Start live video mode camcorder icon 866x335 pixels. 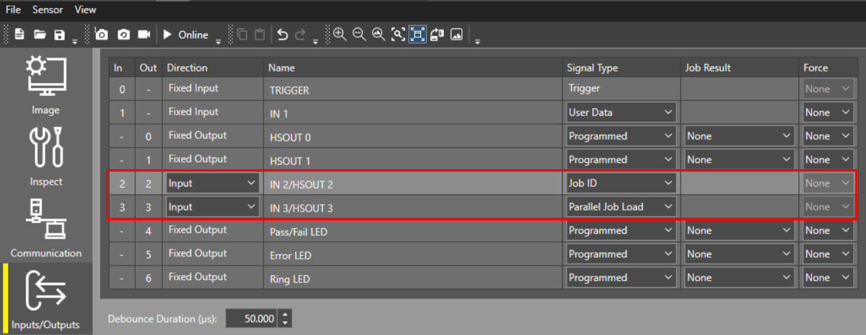click(x=144, y=34)
